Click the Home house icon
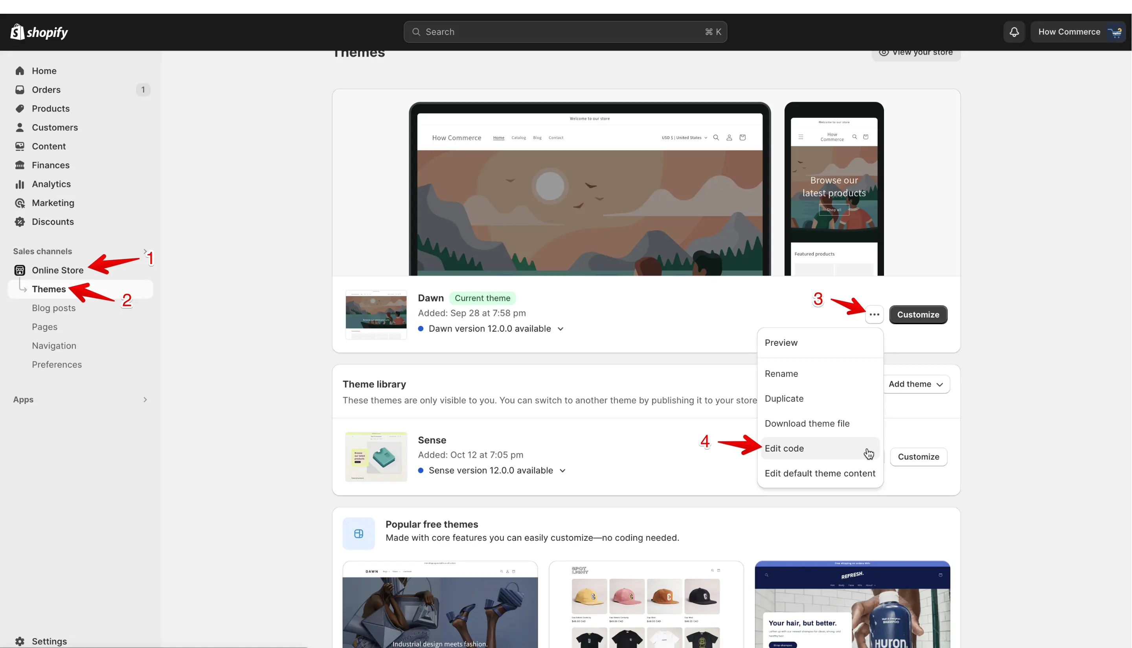 click(20, 71)
